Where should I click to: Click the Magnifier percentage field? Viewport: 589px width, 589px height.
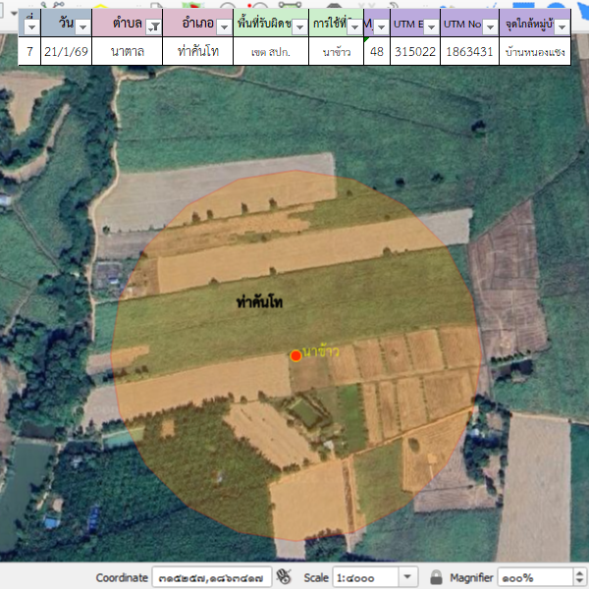531,577
